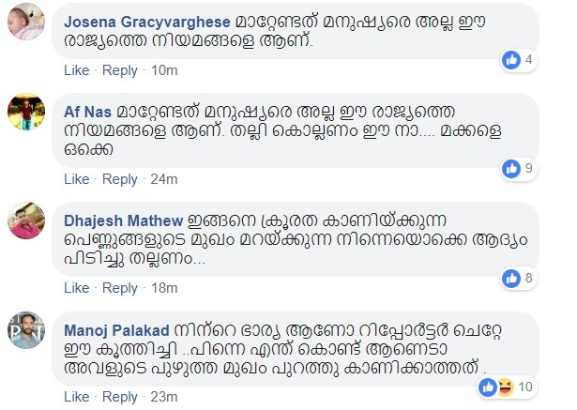Reply to Af Nas's comment
This screenshot has height=410, width=577.
(x=119, y=179)
